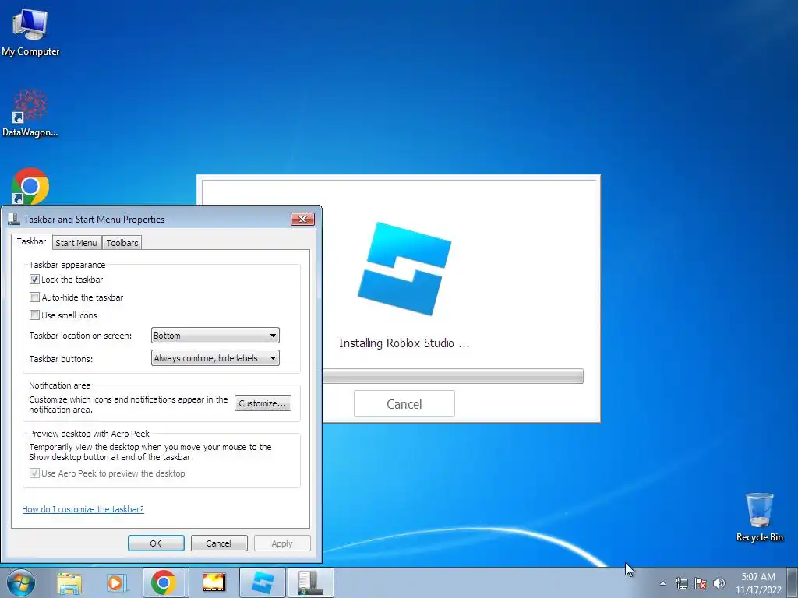Image resolution: width=798 pixels, height=598 pixels.
Task: Enable Use small icons checkbox
Action: tap(34, 315)
